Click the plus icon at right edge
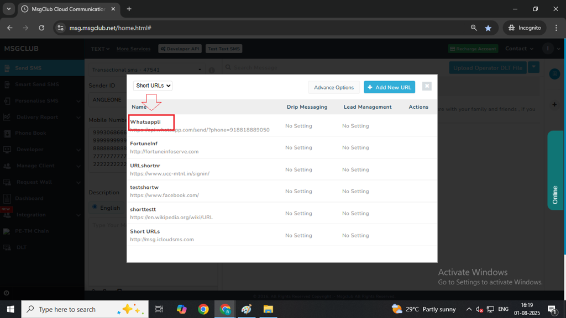The height and width of the screenshot is (318, 566). 554,104
